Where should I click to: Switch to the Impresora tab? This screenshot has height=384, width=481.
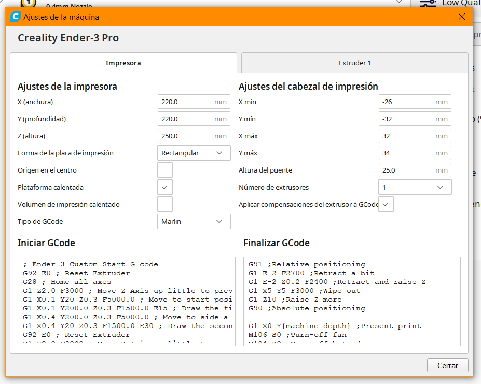[x=123, y=63]
